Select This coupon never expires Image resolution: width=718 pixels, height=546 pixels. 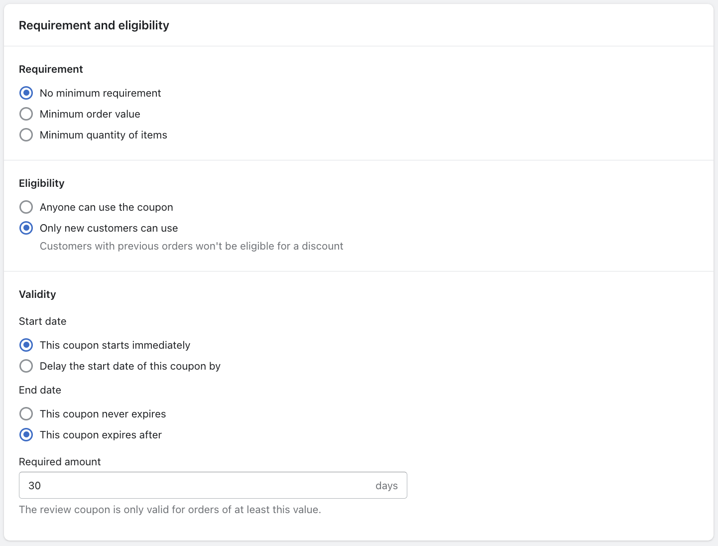click(x=26, y=414)
